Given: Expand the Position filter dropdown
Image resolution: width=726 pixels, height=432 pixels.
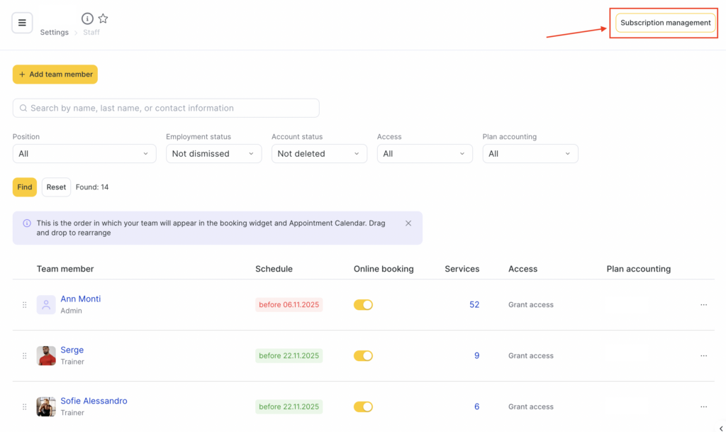Looking at the screenshot, I should (x=84, y=154).
